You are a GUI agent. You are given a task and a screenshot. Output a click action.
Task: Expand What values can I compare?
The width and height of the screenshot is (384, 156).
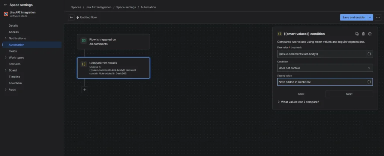tap(298, 102)
